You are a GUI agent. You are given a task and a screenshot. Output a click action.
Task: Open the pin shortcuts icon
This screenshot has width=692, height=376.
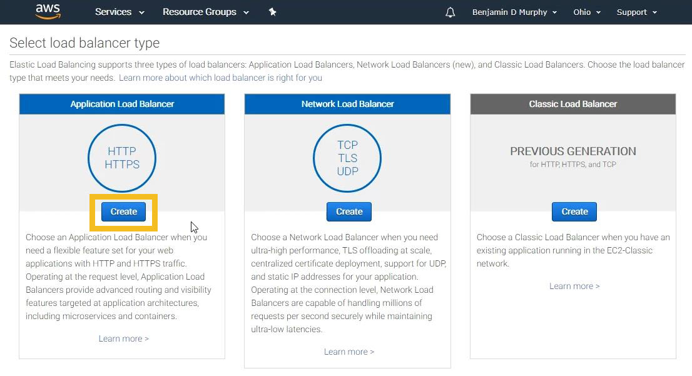pos(272,12)
